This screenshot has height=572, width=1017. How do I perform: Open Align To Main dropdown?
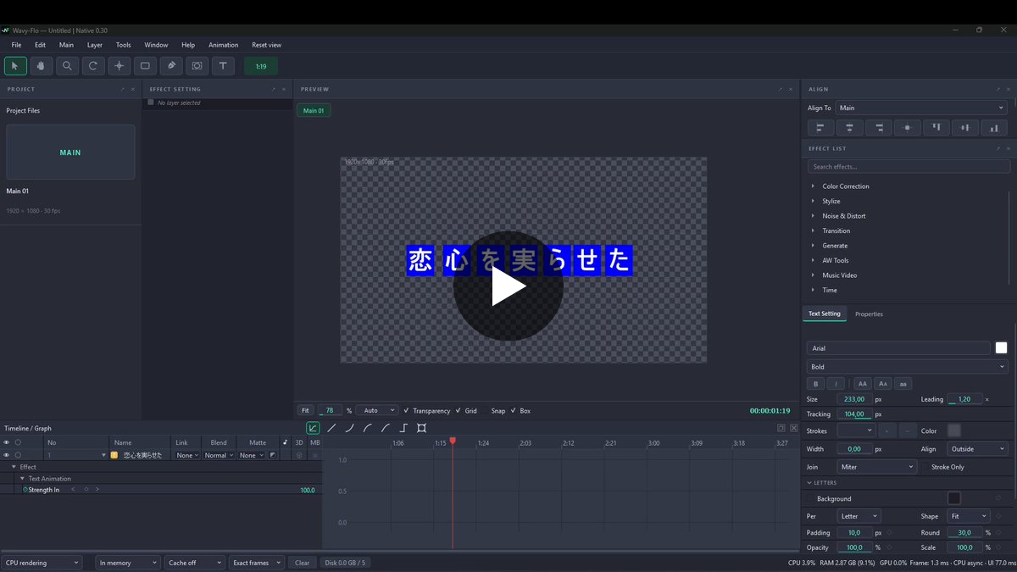[921, 108]
